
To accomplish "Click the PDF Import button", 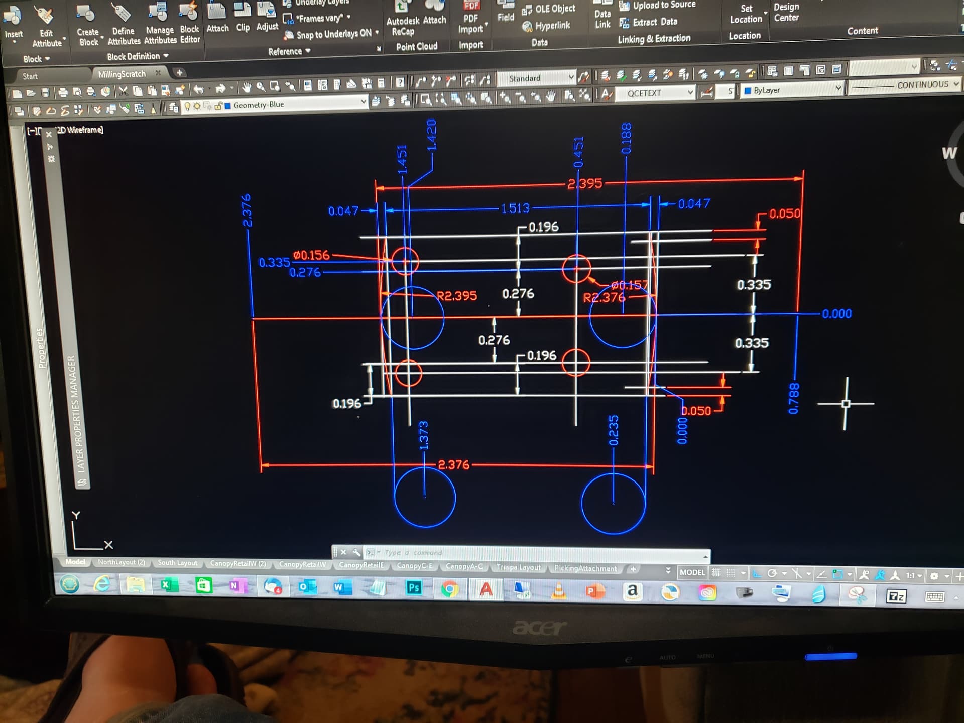I will click(470, 19).
